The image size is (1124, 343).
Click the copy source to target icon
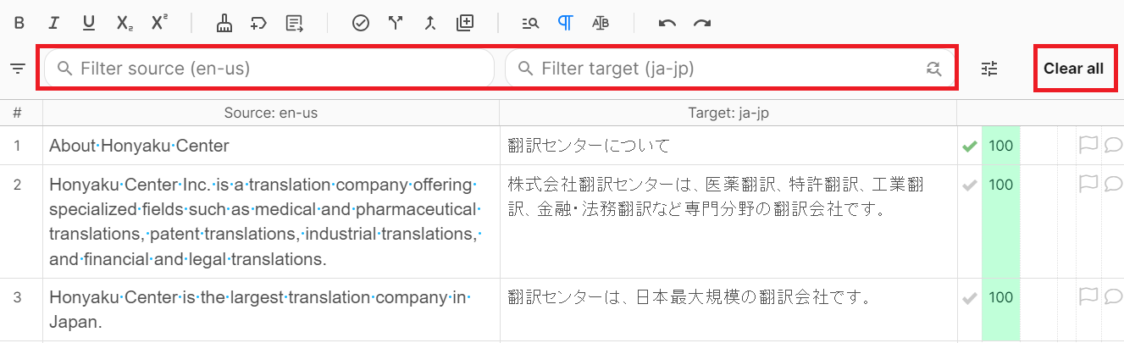tap(295, 23)
